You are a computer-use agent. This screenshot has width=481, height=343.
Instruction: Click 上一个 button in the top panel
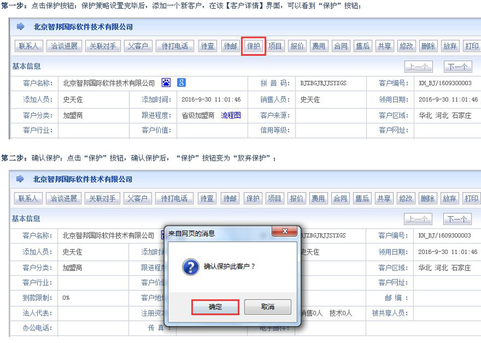click(418, 67)
